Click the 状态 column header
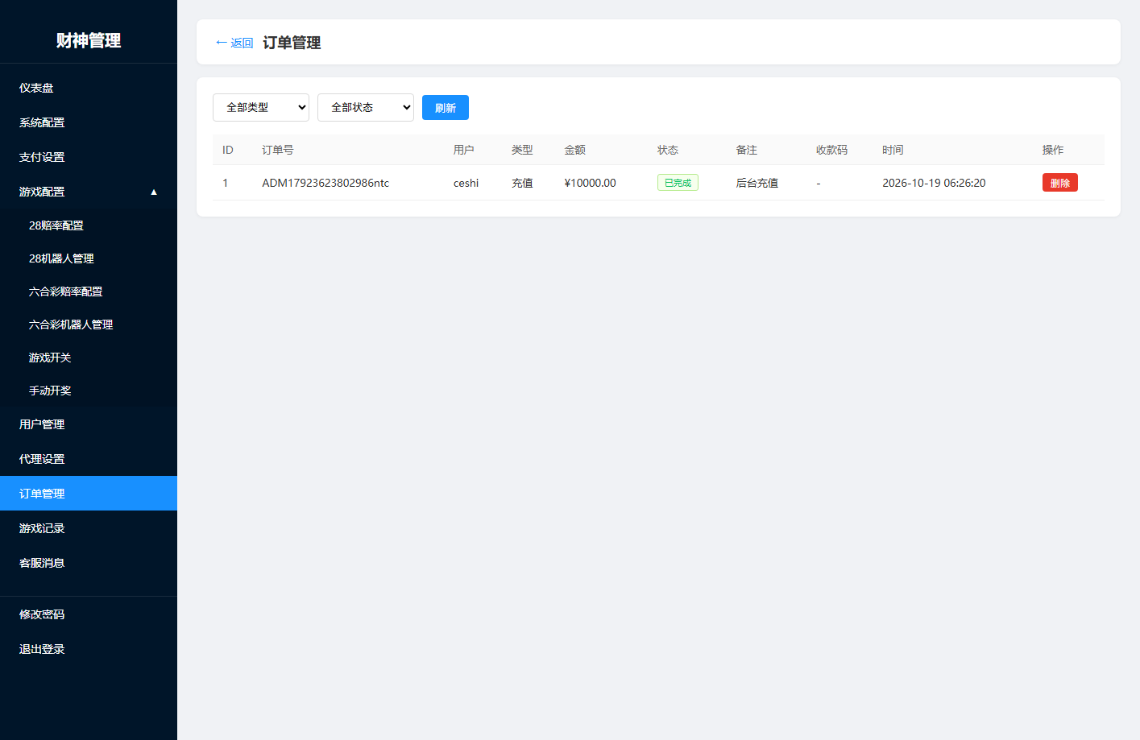The image size is (1140, 740). pos(668,150)
